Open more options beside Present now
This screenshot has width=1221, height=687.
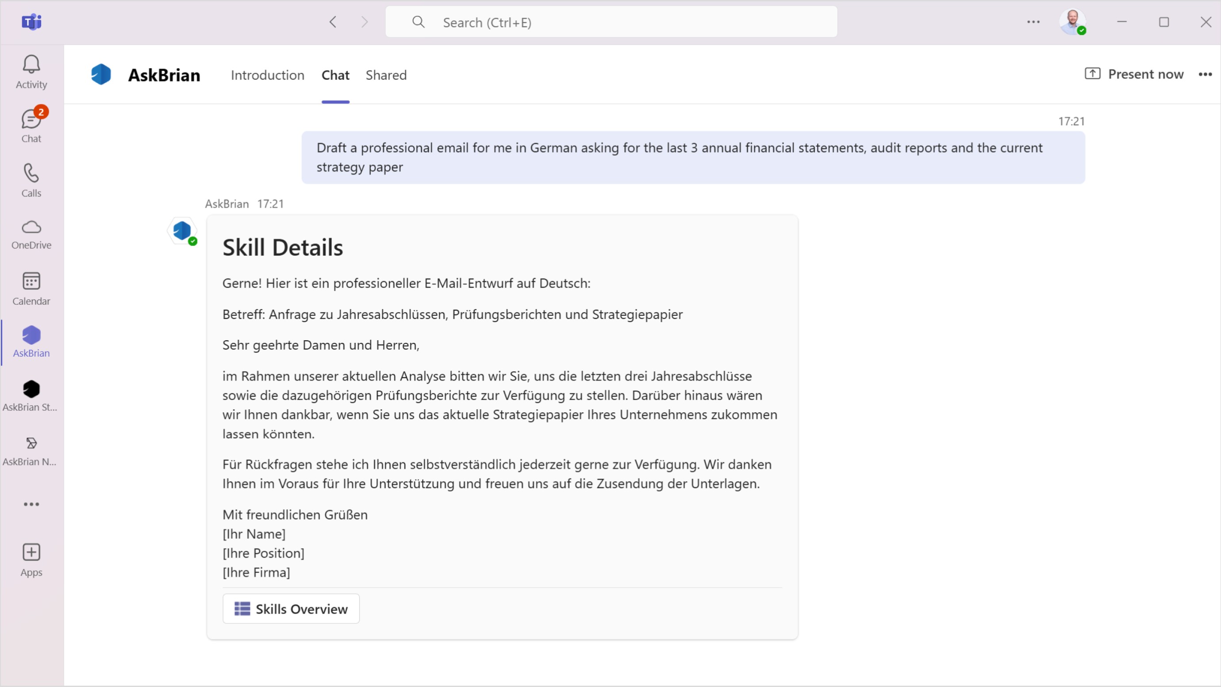pyautogui.click(x=1205, y=74)
